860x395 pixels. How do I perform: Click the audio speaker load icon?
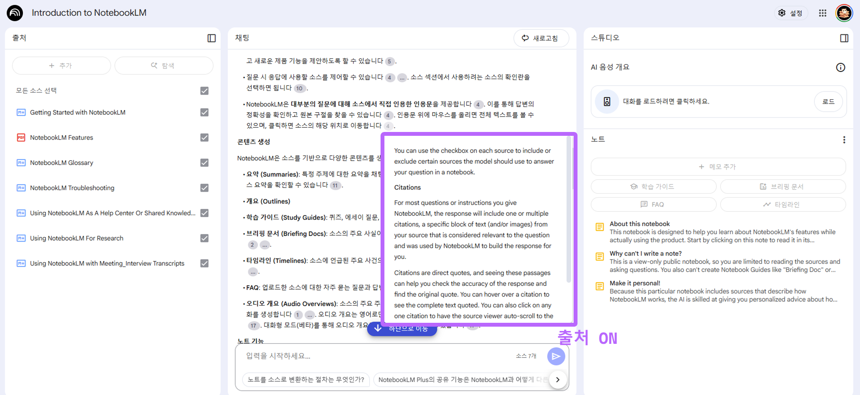(607, 101)
